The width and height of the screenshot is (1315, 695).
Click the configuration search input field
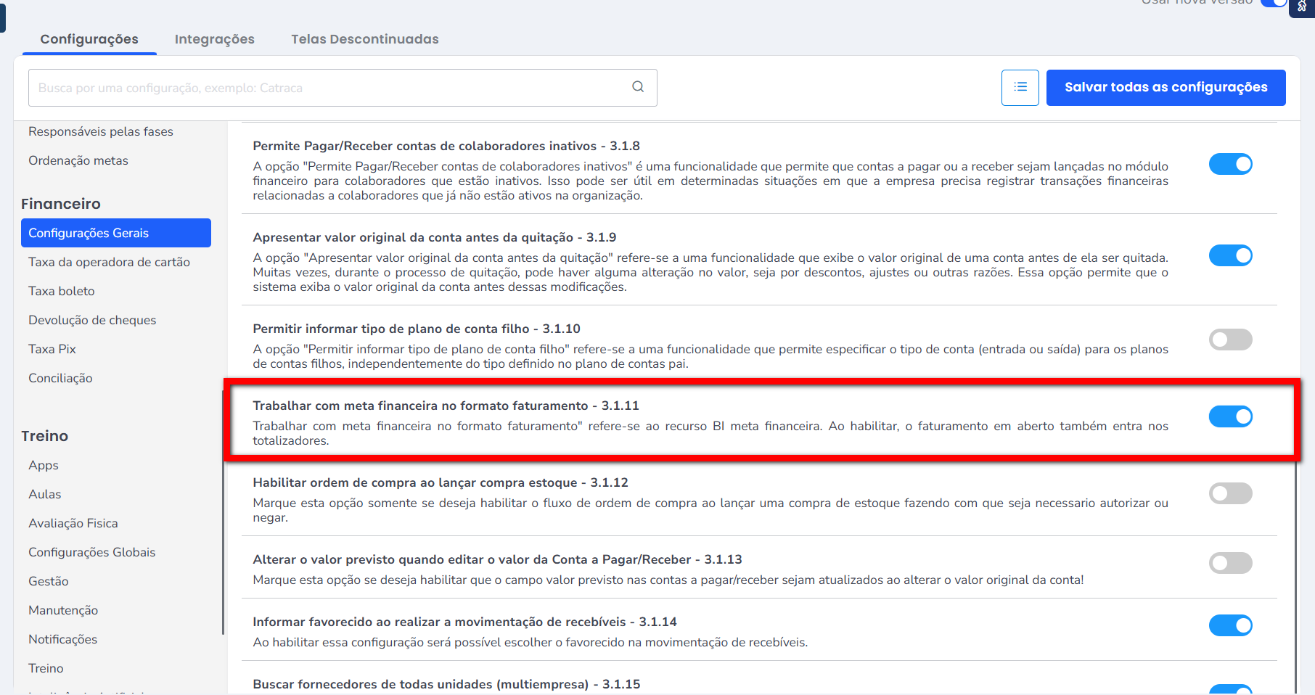tap(327, 88)
